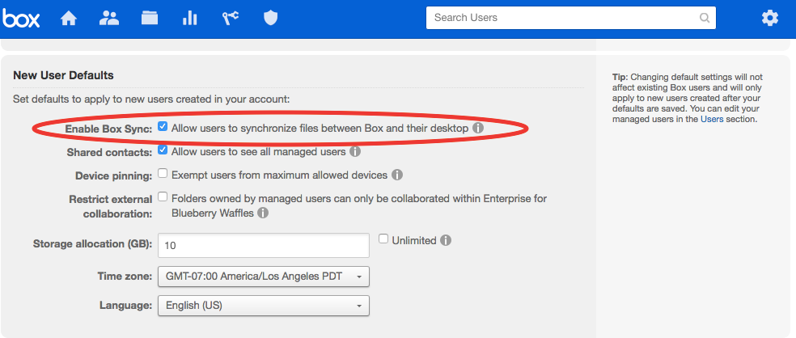Viewport: 796px width, 338px height.
Task: Open the Security shield icon
Action: click(271, 19)
